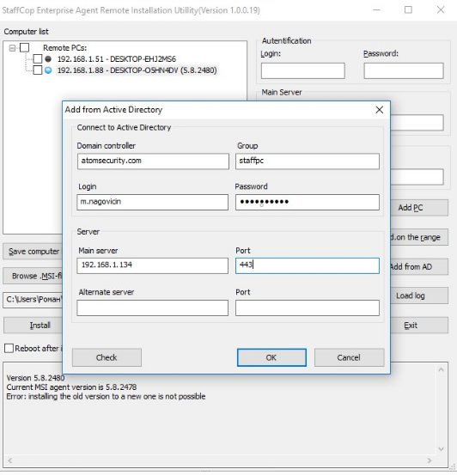Select the Remote PCs: root label
457x475 pixels.
[x=64, y=48]
